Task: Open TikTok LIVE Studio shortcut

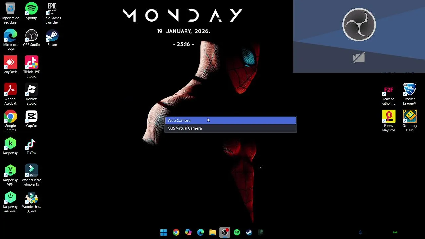Action: [31, 67]
